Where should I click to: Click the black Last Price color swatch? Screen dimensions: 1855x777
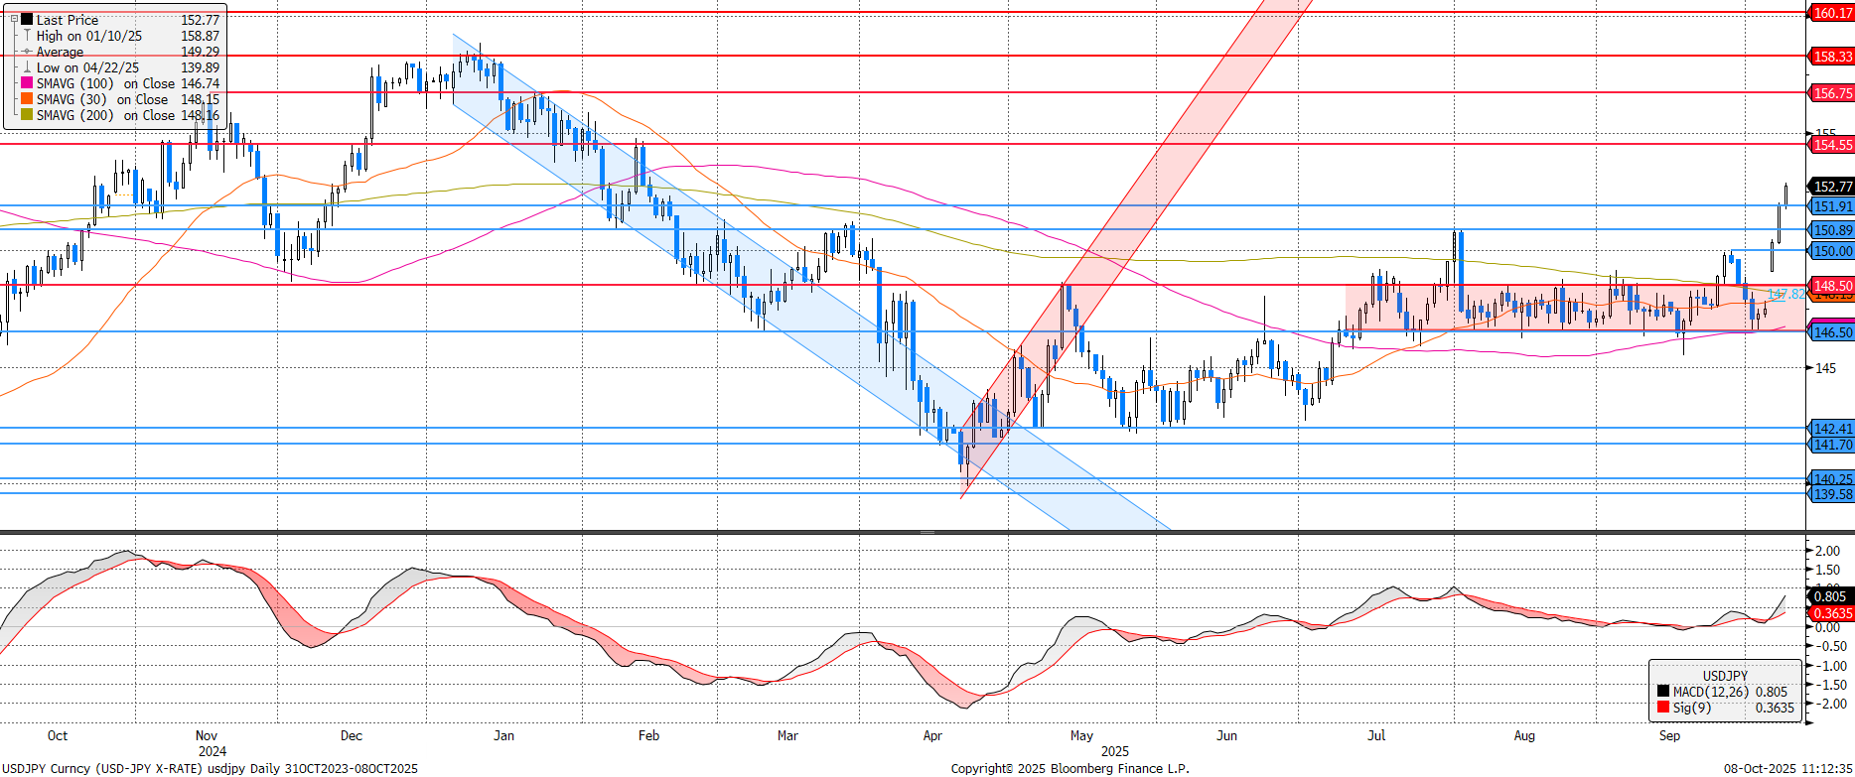coord(27,19)
